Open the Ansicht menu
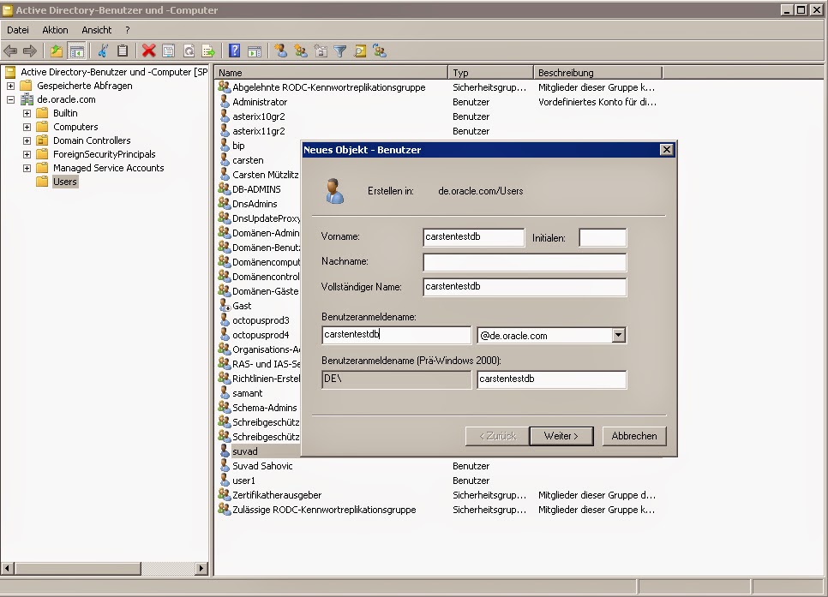This screenshot has width=828, height=597. 97,30
